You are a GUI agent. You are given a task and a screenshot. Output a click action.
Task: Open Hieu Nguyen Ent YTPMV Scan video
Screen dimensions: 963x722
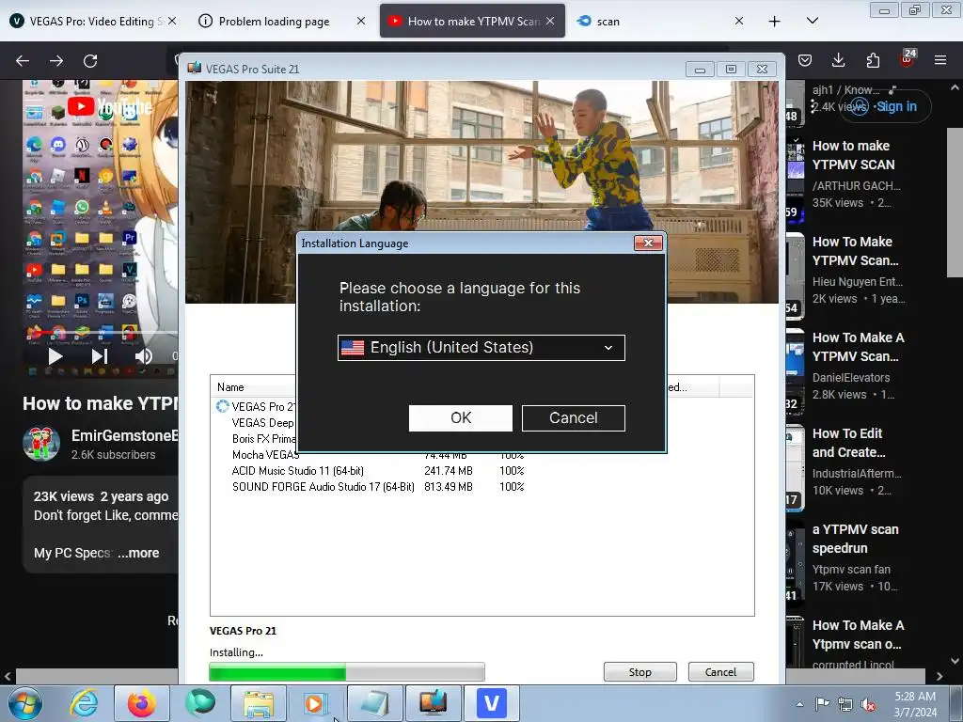[x=855, y=251]
